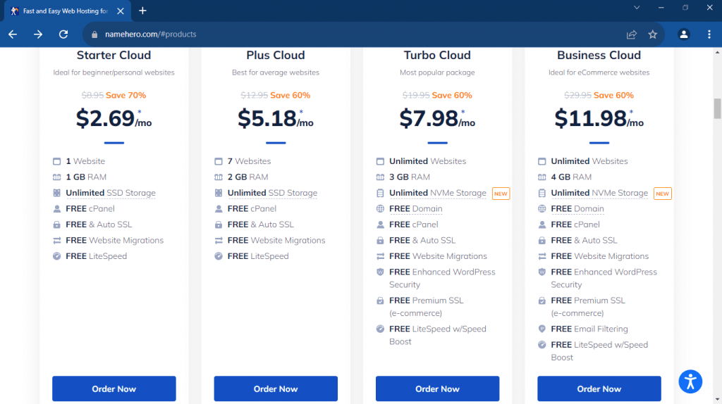Click the Turbo Cloud heading
Image resolution: width=722 pixels, height=404 pixels.
click(437, 55)
